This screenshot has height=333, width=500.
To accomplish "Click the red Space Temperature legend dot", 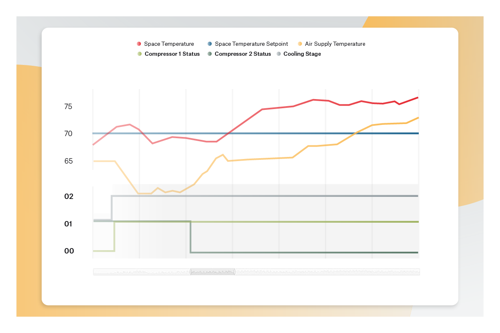I will pos(139,44).
